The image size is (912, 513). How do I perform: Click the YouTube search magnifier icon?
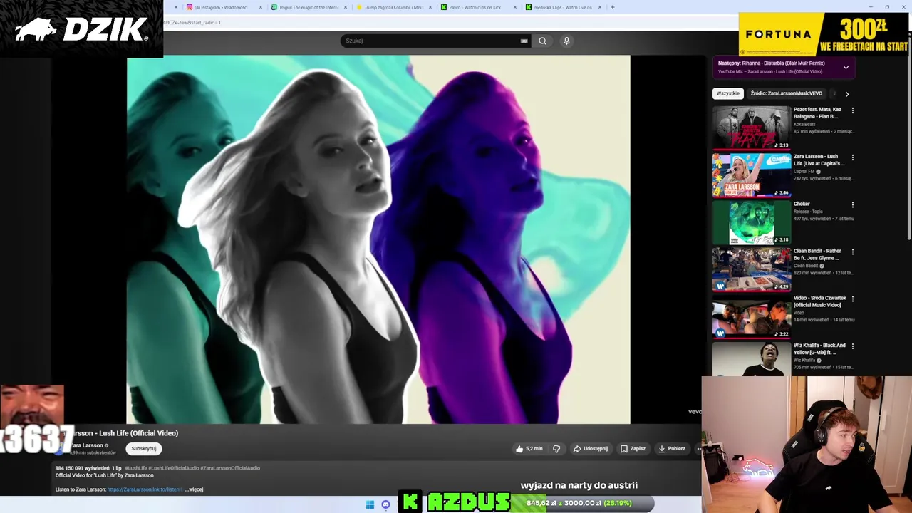pyautogui.click(x=542, y=41)
